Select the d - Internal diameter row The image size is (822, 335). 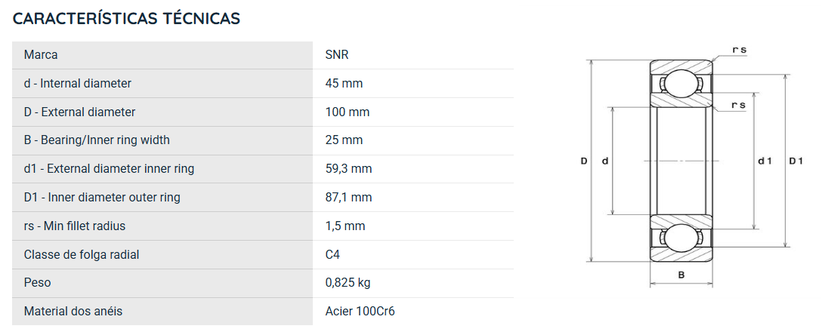263,84
